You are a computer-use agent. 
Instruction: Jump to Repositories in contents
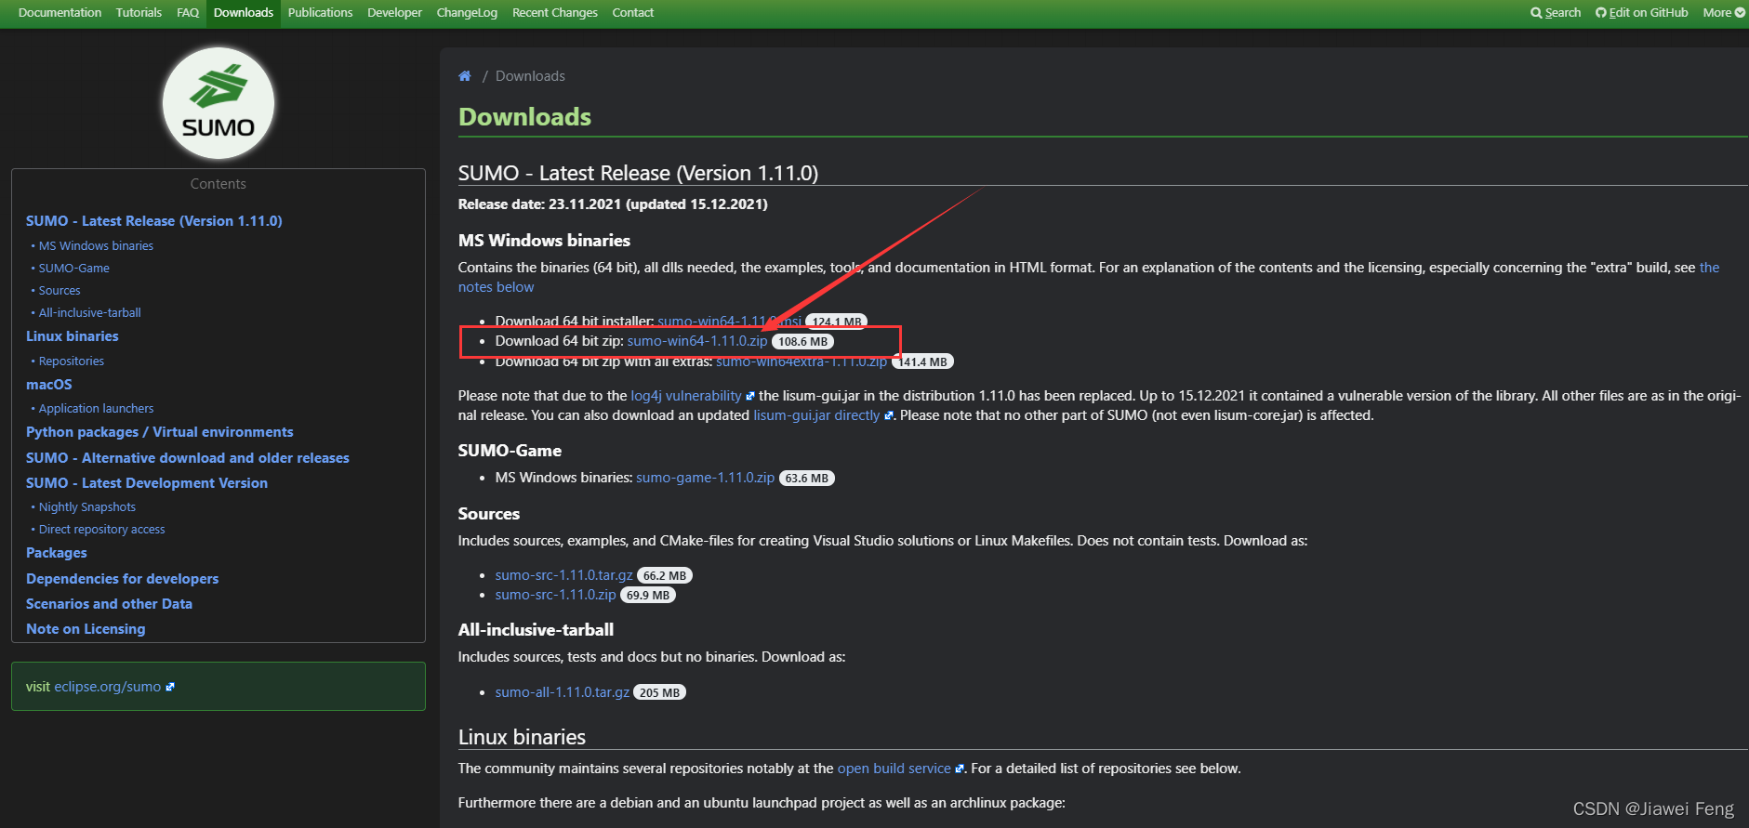tap(72, 361)
